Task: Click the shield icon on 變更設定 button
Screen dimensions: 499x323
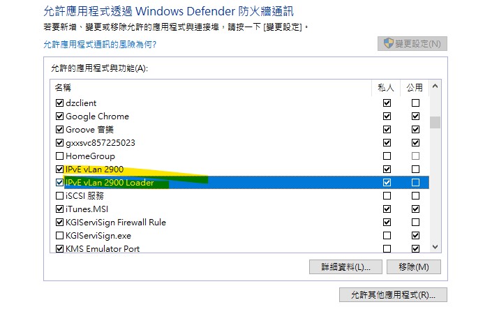Action: (x=389, y=43)
